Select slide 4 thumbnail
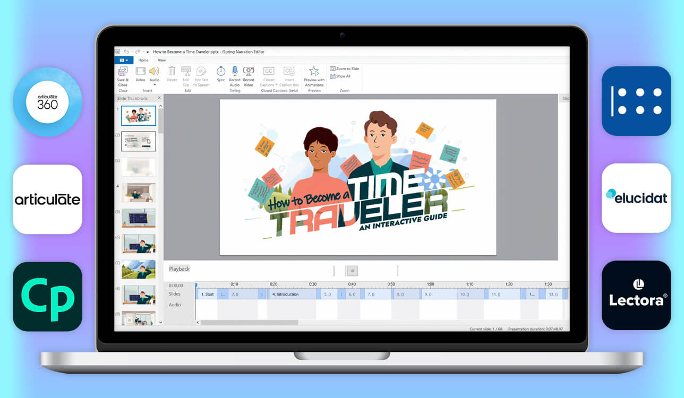Image resolution: width=684 pixels, height=398 pixels. (139, 193)
